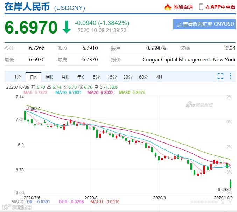Click the 昨收 value 6.7910
The image size is (237, 212).
[90, 48]
